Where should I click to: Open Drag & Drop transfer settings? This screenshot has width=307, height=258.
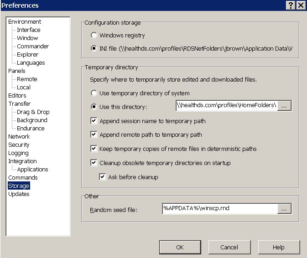click(33, 112)
